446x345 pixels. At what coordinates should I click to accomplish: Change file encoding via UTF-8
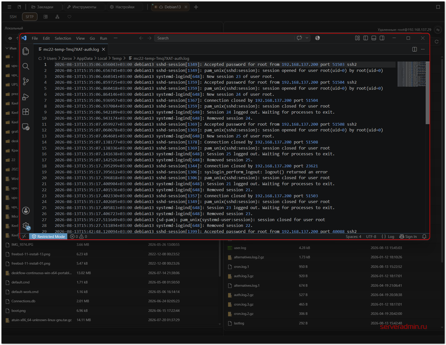coord(371,236)
